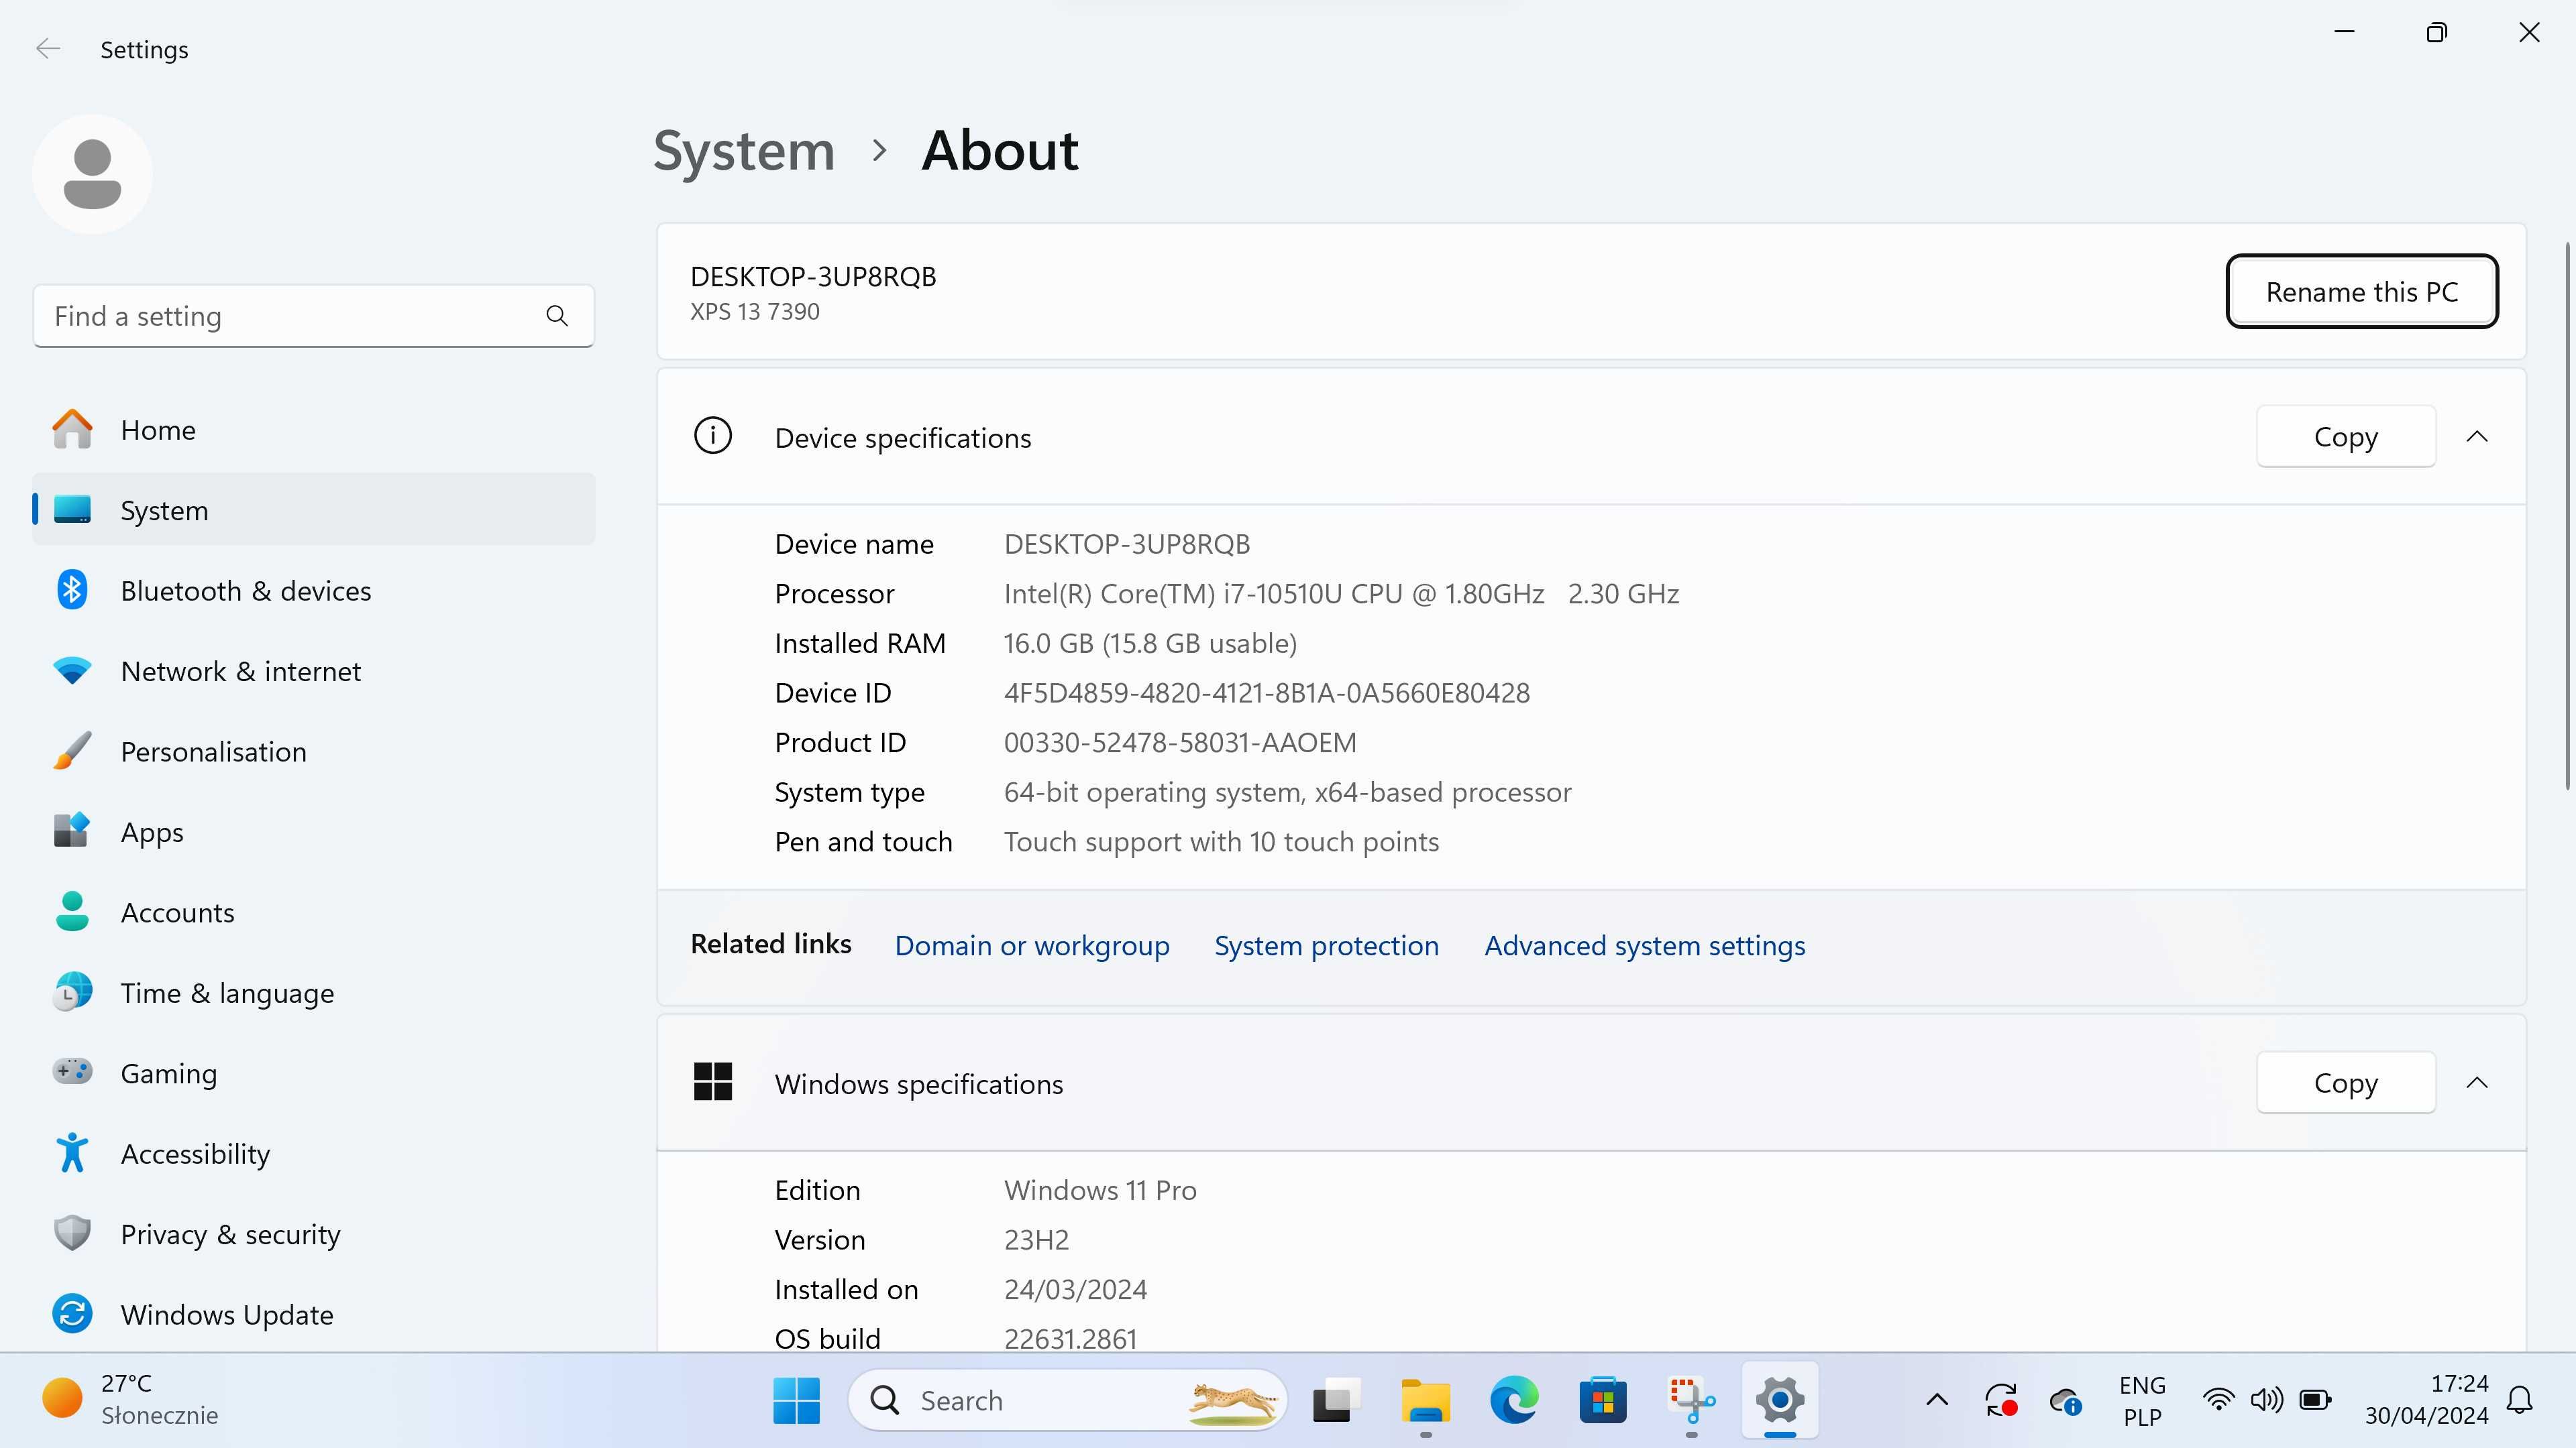Image resolution: width=2576 pixels, height=1448 pixels.
Task: Copy the Device specifications
Action: click(x=2346, y=436)
